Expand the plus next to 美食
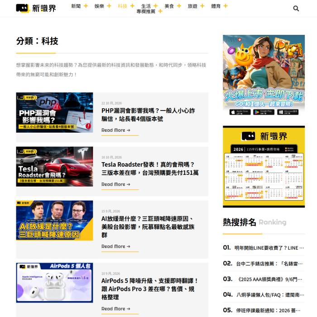317x317 pixels. [x=179, y=6]
